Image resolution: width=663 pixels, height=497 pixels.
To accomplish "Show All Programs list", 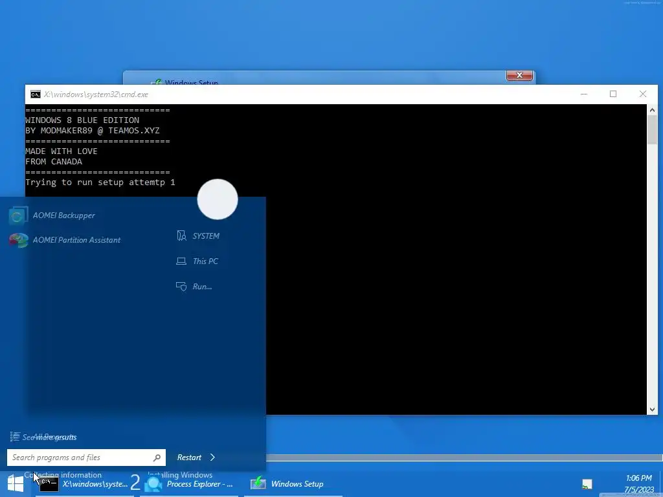I will pyautogui.click(x=43, y=437).
